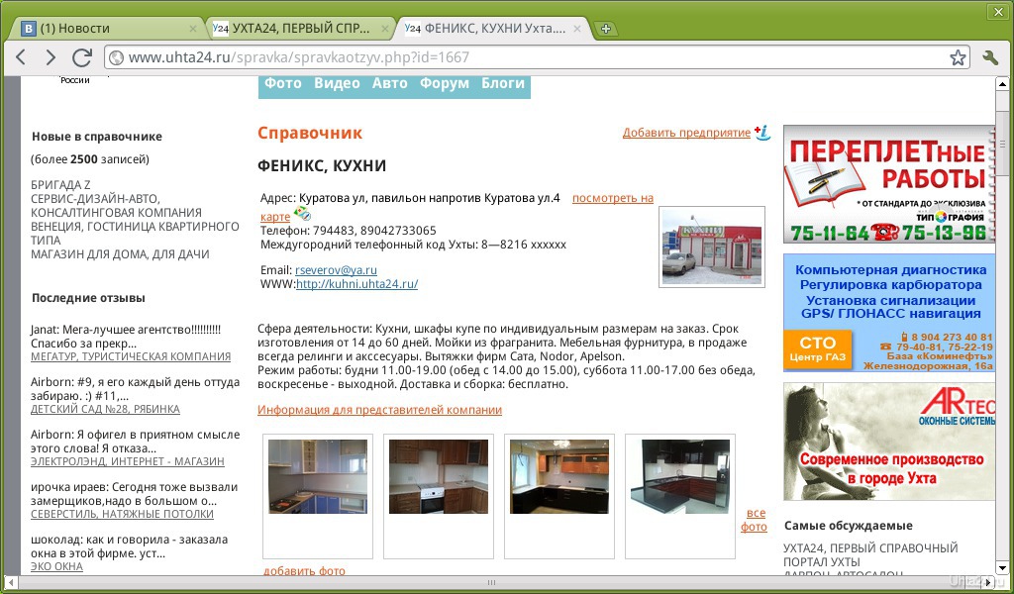Click the УХТА24, ПЕРВЫЙ СПРАВОЧНЫЙ ПОРТАЛ УХТЫ link
1014x594 pixels.
pyautogui.click(x=870, y=554)
